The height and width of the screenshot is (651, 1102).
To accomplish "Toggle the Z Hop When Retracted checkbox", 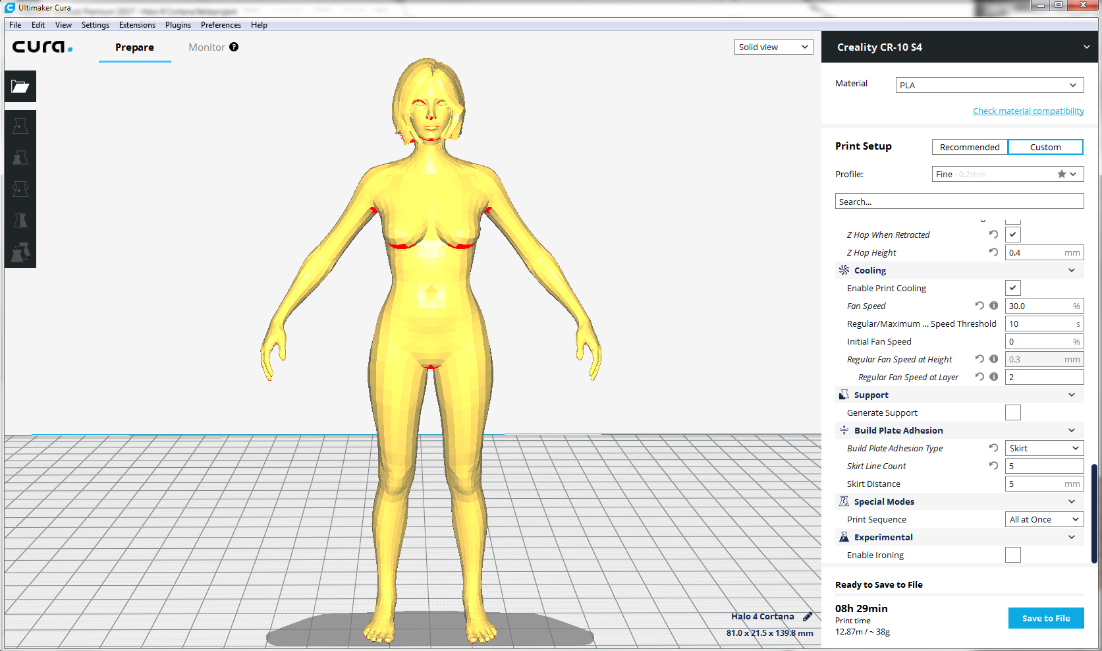I will pyautogui.click(x=1013, y=235).
